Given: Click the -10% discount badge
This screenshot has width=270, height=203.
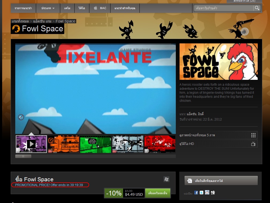Looking at the screenshot, I should [x=114, y=193].
